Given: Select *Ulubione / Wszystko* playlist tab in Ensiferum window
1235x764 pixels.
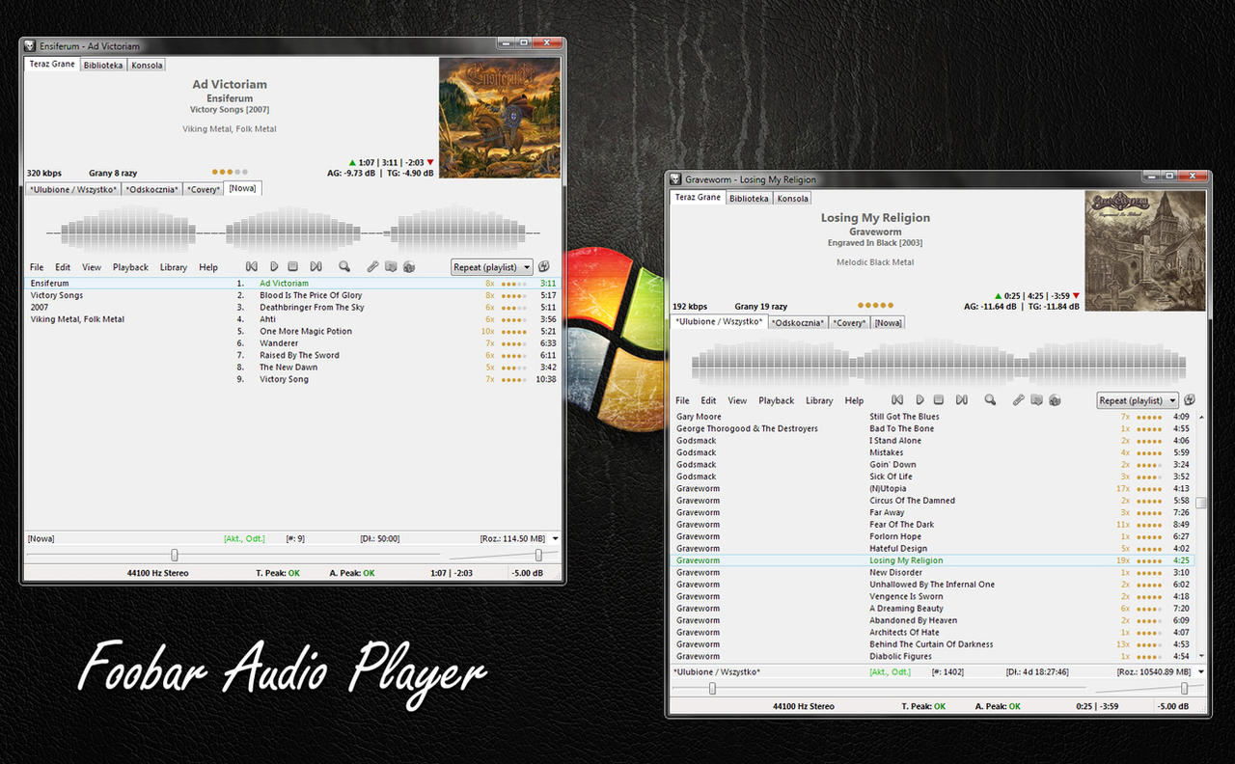Looking at the screenshot, I should tap(73, 189).
